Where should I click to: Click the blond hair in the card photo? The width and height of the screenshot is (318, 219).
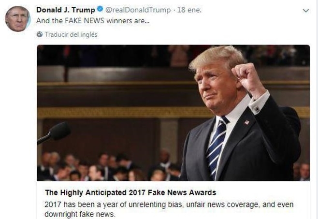(217, 57)
